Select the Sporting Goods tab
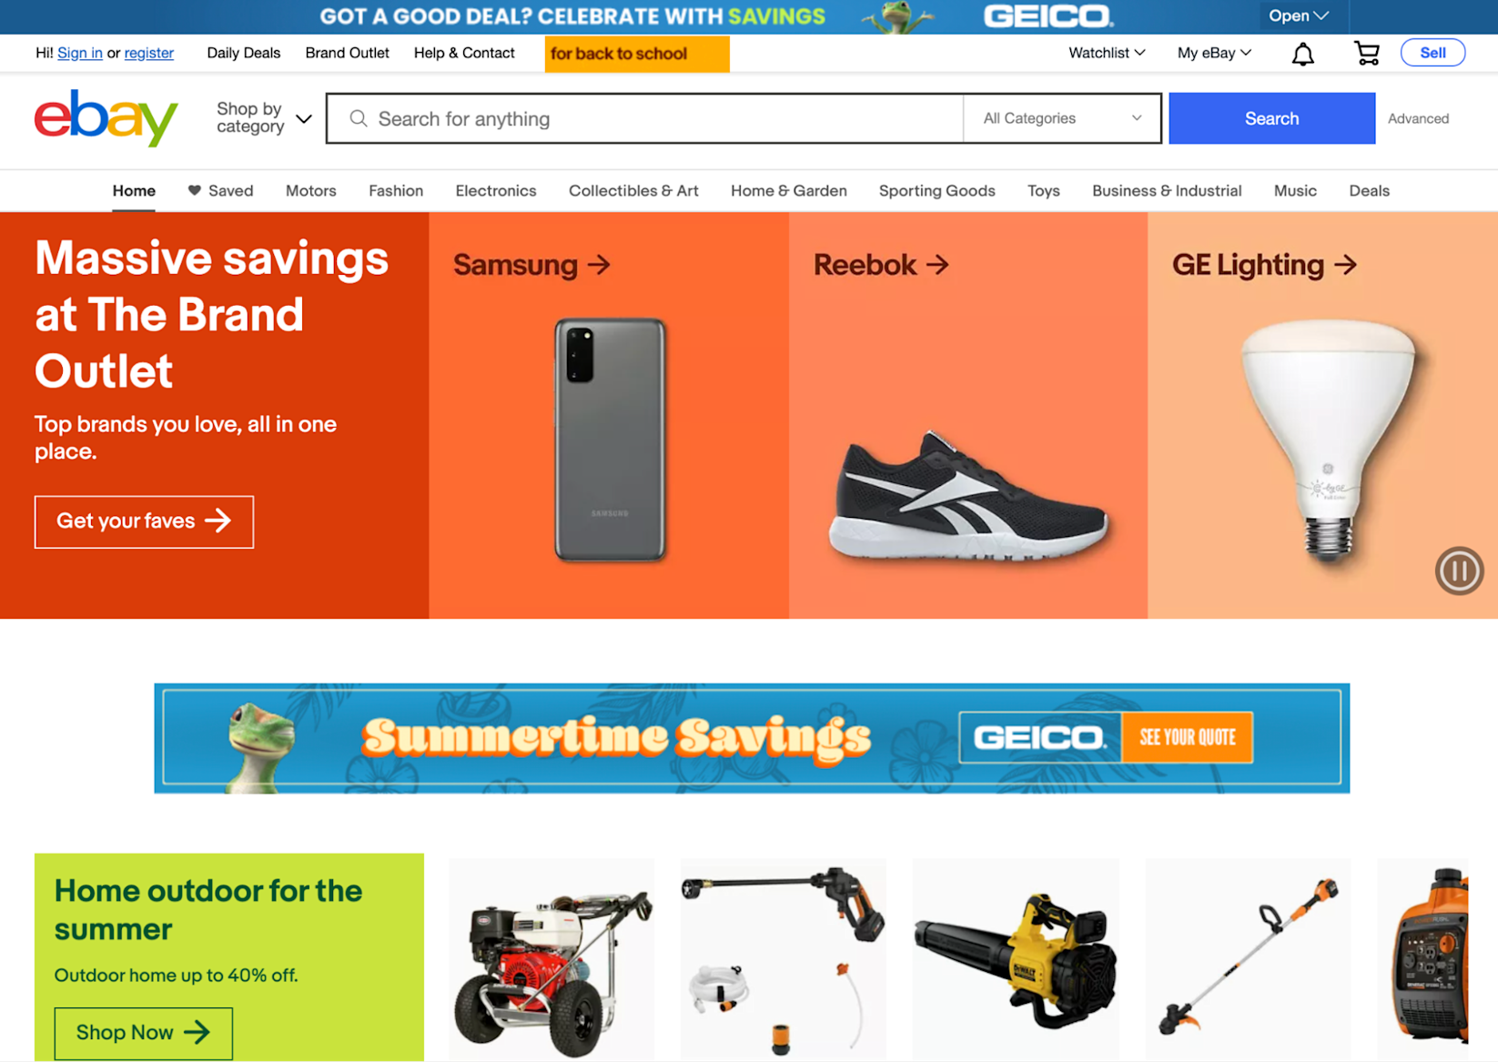 [936, 191]
